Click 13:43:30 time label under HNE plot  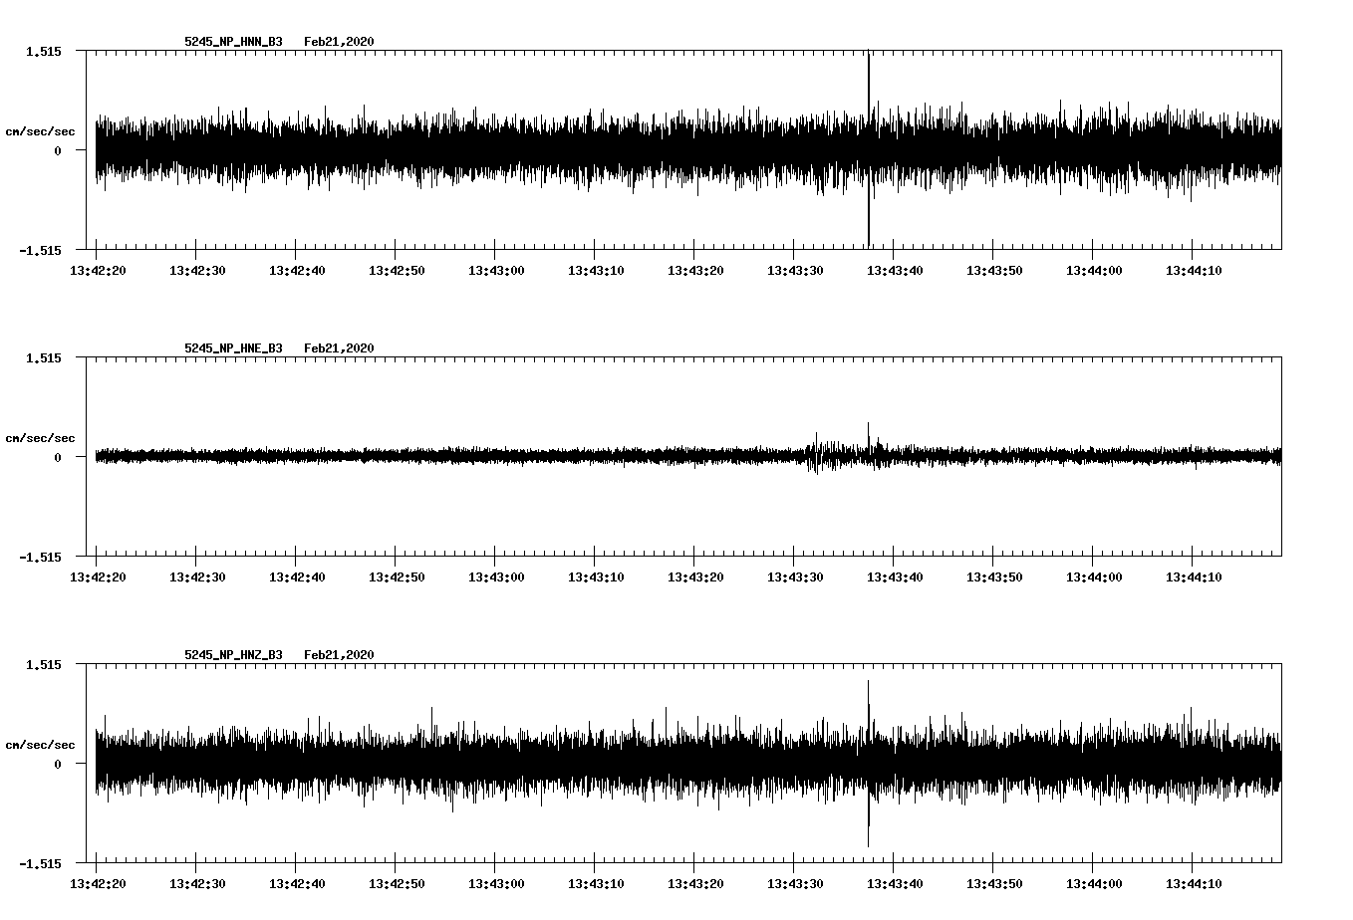(795, 577)
